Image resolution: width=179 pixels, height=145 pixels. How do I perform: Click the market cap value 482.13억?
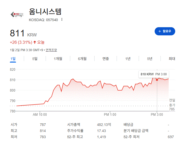click(104, 125)
